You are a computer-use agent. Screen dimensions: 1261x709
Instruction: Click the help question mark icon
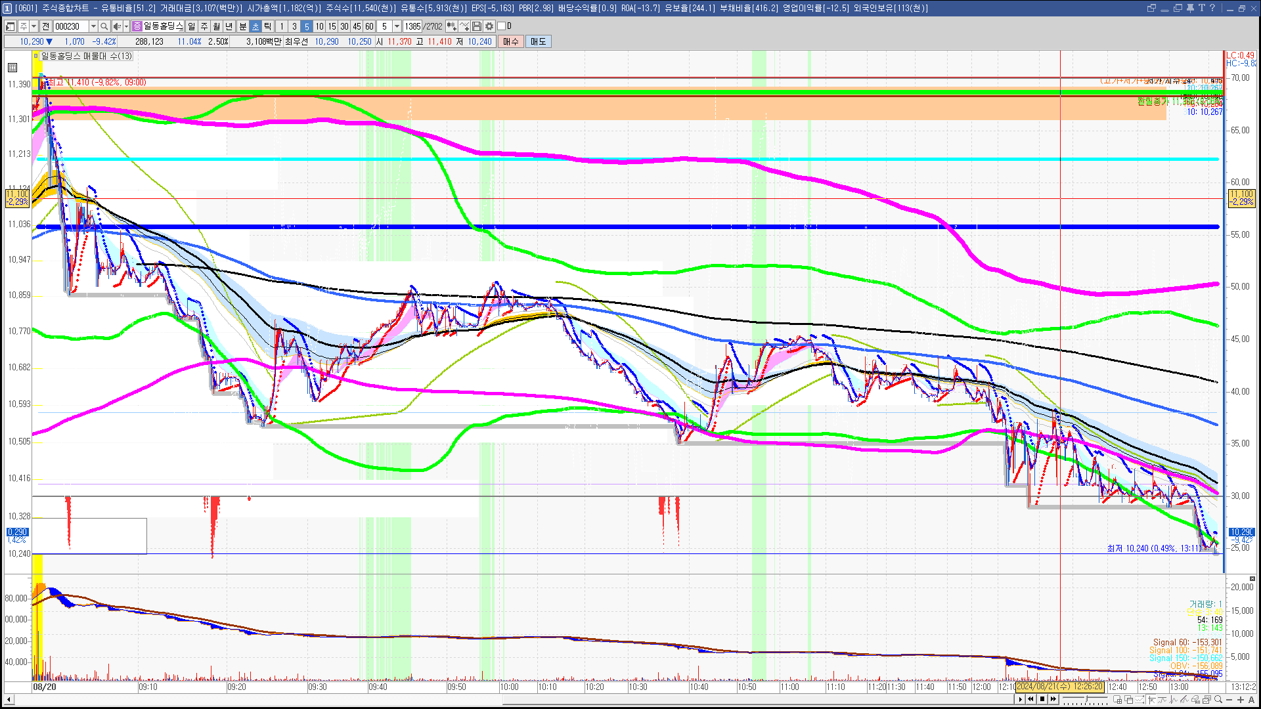(x=1212, y=8)
